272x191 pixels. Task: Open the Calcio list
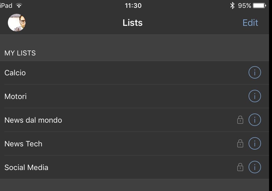135,73
